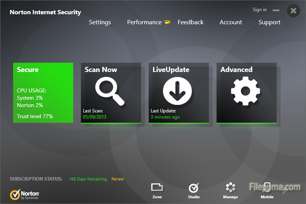Open the Feedback menu item
306x204 pixels.
pyautogui.click(x=190, y=22)
